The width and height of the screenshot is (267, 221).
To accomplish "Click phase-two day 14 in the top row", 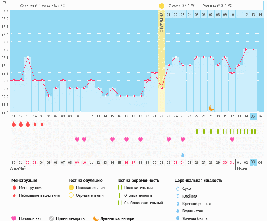I will tap(260, 14).
